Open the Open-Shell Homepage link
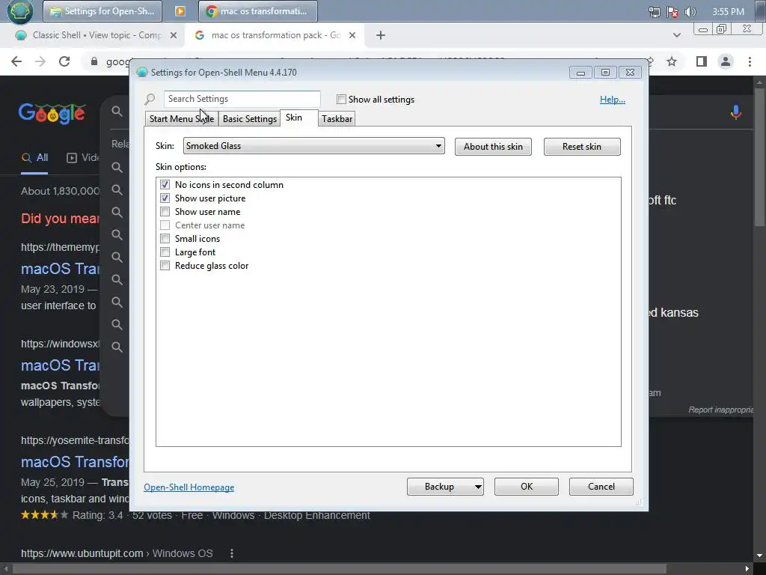Viewport: 766px width, 575px height. (x=189, y=487)
